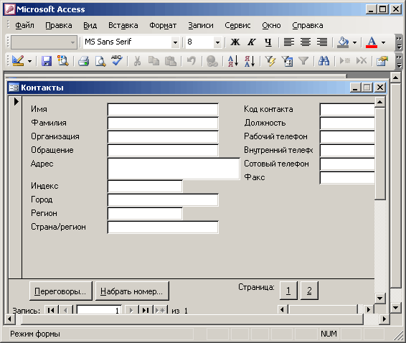
Task: Click the Набрать номер... button
Action: pyautogui.click(x=132, y=291)
